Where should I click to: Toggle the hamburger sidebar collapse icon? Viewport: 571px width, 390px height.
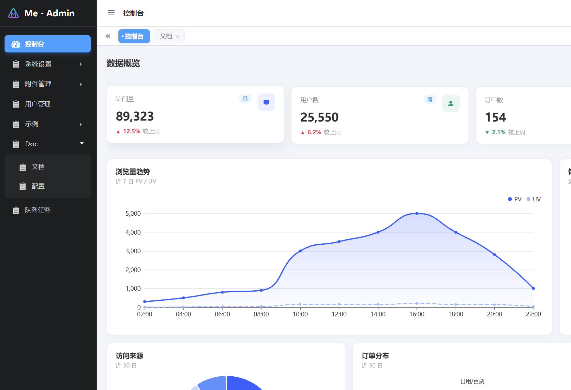[x=111, y=13]
